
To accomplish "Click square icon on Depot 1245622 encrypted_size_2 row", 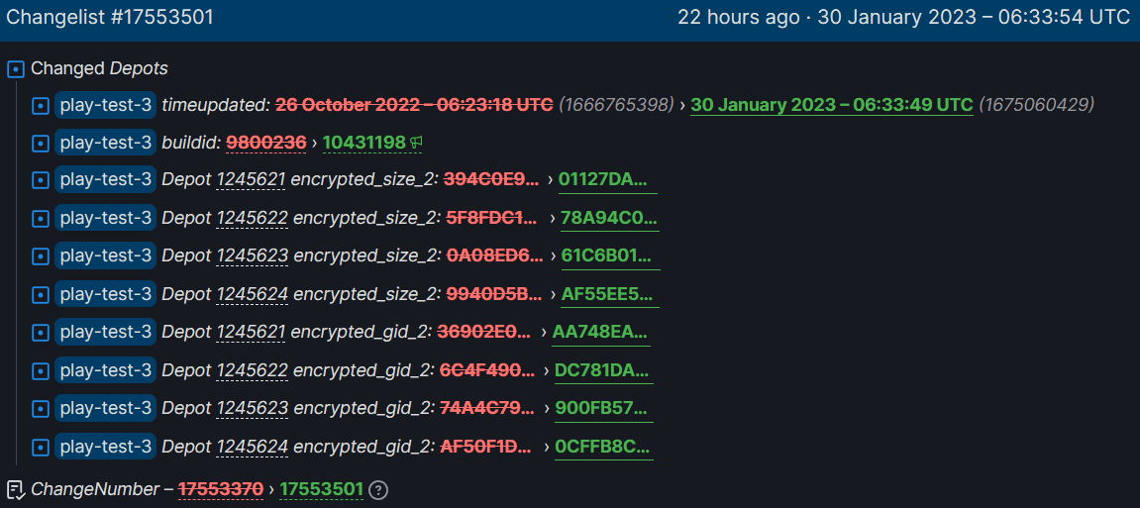I will (41, 219).
